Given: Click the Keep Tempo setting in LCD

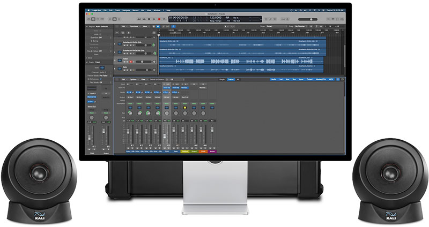Looking at the screenshot, I should pyautogui.click(x=216, y=21).
